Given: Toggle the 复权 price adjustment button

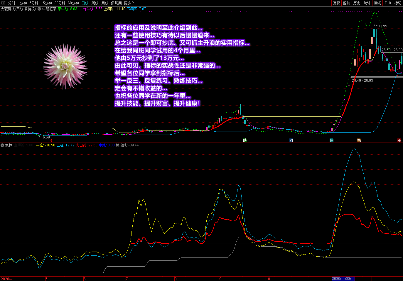Looking at the screenshot, I should tap(336, 3).
